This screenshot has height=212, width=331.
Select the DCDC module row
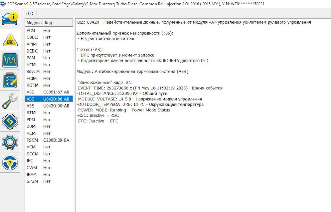tap(49, 51)
